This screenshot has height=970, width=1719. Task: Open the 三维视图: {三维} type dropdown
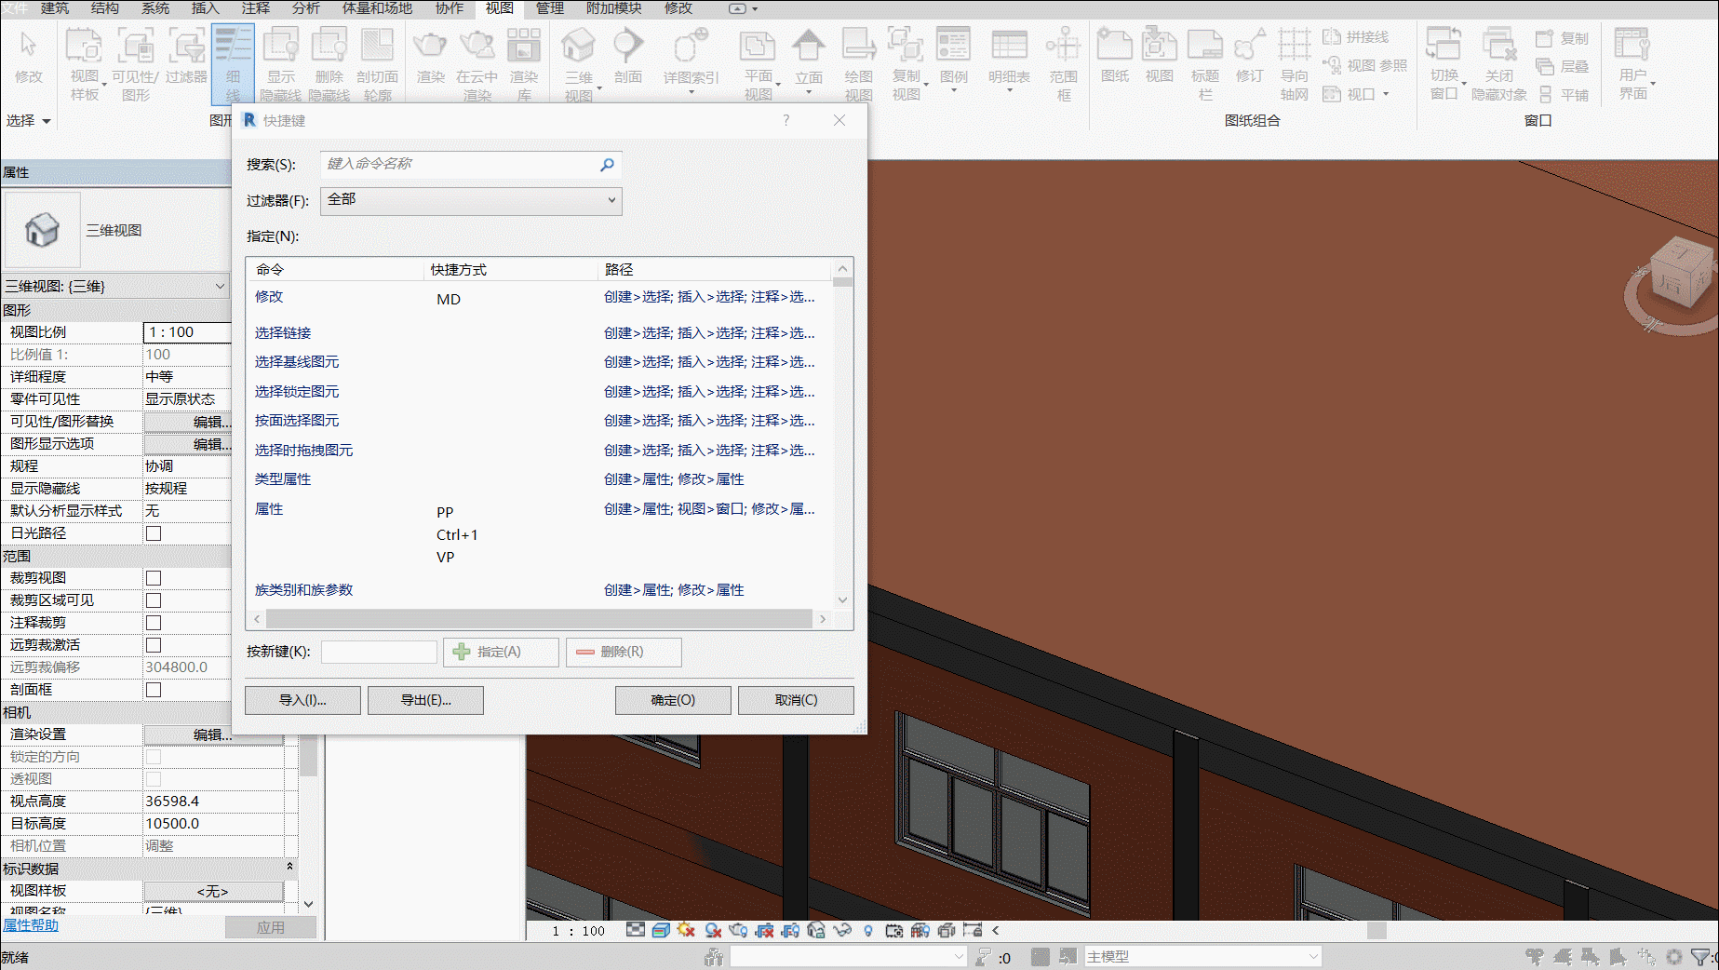click(x=115, y=286)
